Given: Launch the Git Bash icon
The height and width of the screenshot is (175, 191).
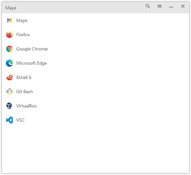Looking at the screenshot, I should [9, 92].
